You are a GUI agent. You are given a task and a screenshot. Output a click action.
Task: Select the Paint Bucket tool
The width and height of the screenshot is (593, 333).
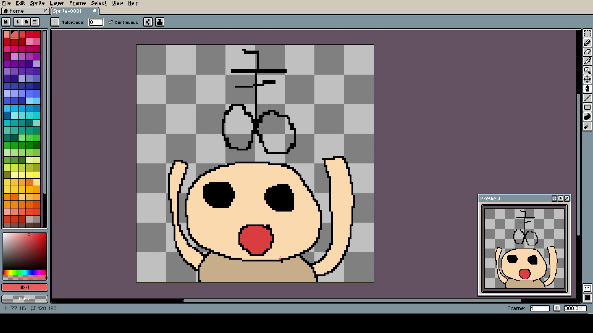(587, 89)
